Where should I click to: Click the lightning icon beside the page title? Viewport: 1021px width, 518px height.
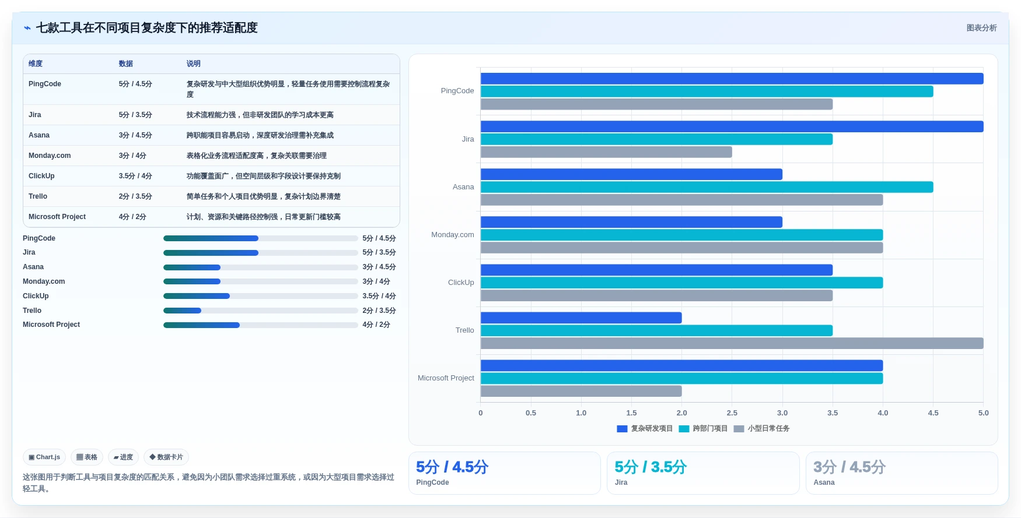click(27, 28)
